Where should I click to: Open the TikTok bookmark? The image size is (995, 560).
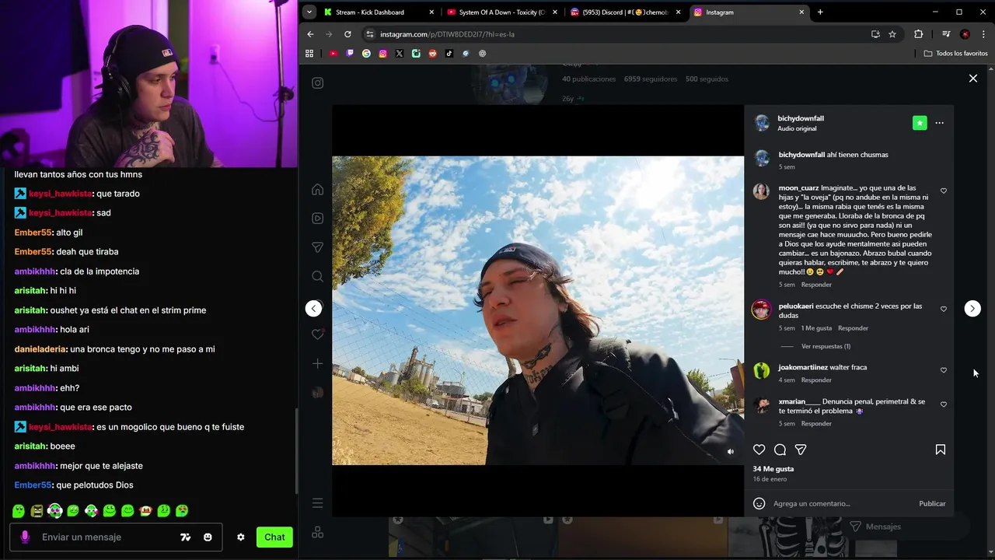(x=449, y=54)
